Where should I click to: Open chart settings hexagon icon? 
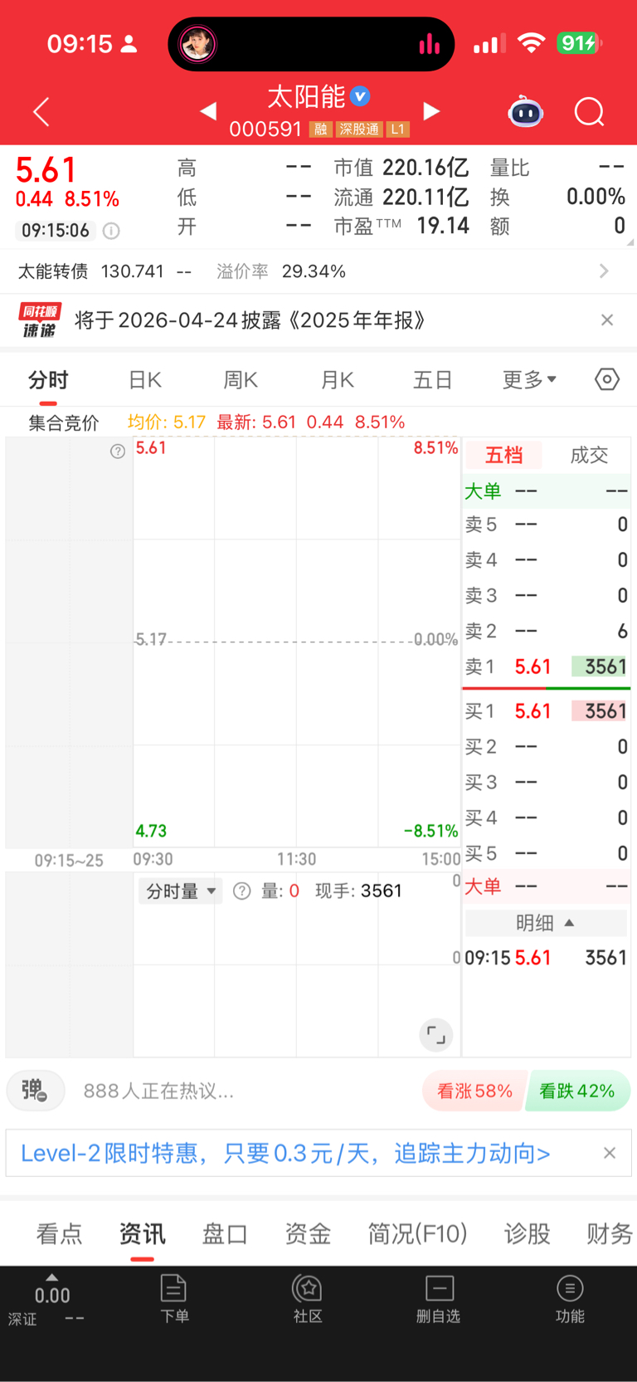pyautogui.click(x=607, y=379)
